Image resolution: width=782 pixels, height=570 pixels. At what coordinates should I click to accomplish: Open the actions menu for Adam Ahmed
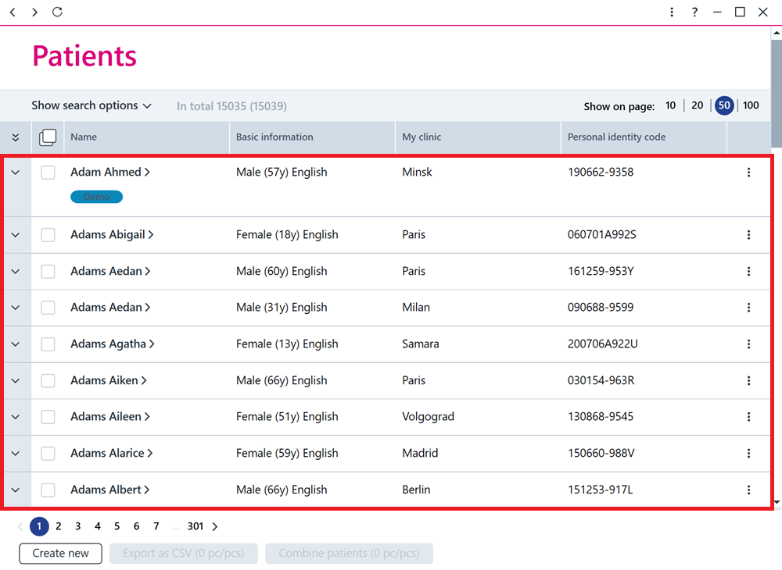[748, 173]
